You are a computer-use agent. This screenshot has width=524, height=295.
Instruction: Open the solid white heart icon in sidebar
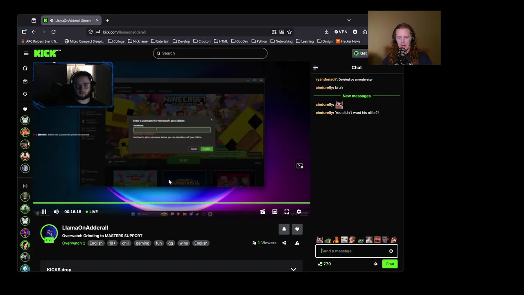25,109
